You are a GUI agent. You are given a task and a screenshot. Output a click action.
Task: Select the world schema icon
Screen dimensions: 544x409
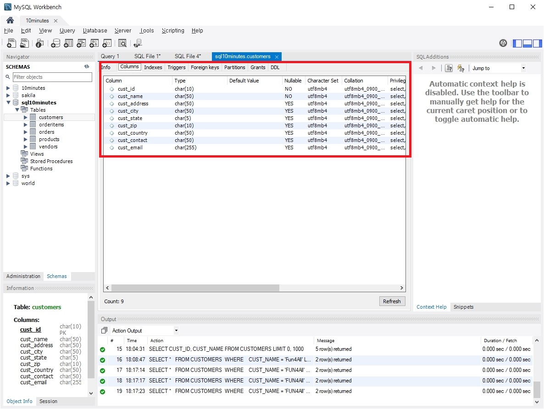click(16, 183)
